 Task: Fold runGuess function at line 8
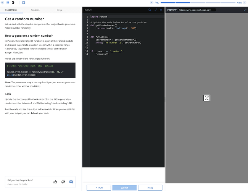89,37
